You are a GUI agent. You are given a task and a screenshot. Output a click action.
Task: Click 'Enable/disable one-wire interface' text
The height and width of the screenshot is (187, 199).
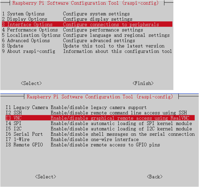(95, 139)
